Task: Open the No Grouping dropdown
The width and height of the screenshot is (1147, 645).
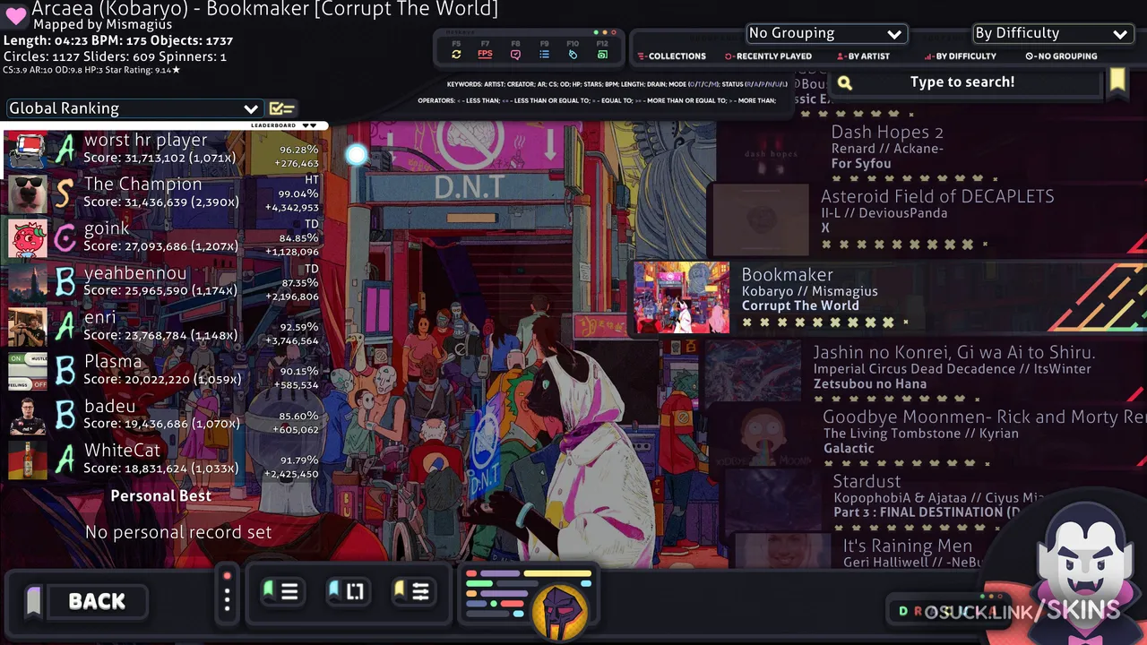Action: [x=826, y=33]
